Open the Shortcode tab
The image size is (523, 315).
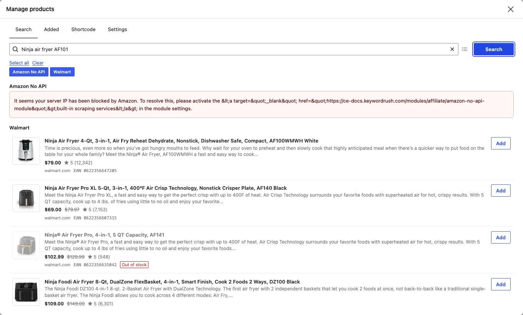(83, 29)
